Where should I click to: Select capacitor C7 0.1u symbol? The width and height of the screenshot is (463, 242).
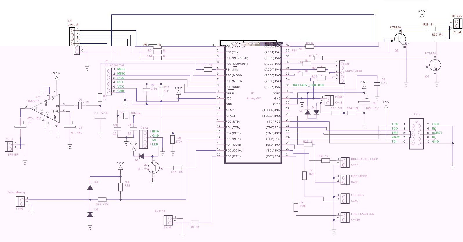coord(146,90)
